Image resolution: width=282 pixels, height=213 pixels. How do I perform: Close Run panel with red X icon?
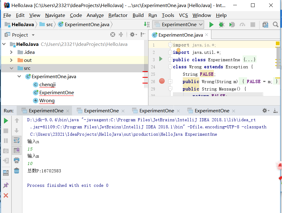(x=6, y=195)
